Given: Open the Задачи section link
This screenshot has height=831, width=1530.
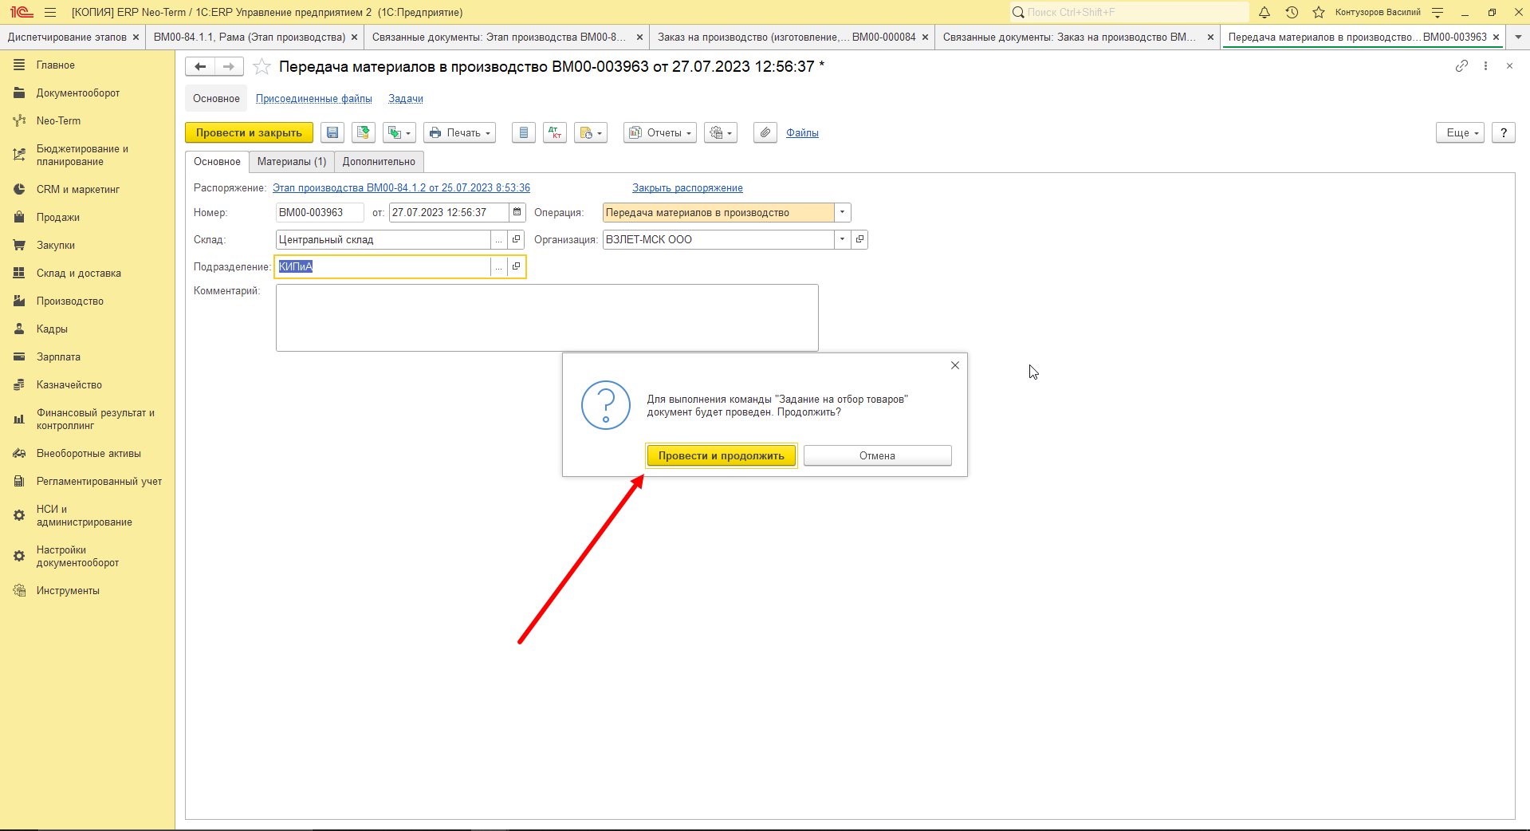Looking at the screenshot, I should coord(406,99).
